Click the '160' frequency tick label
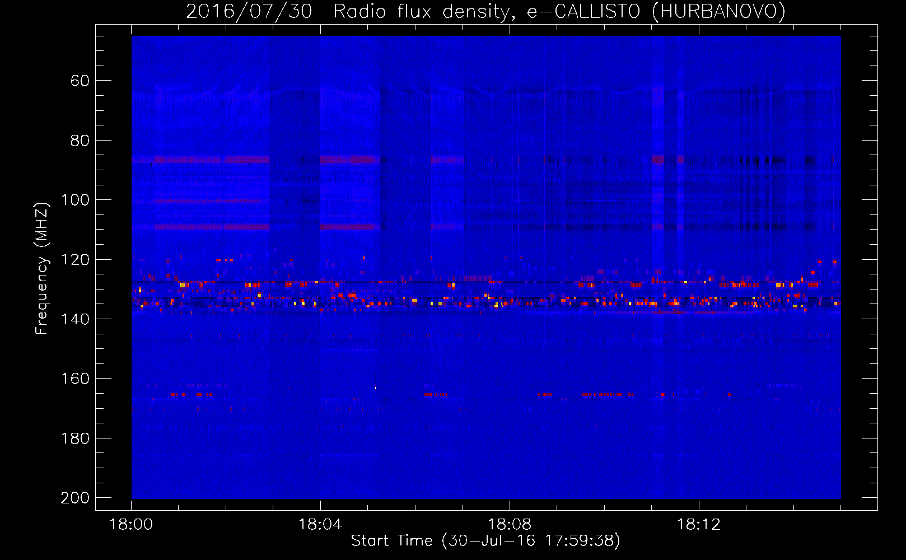Image resolution: width=906 pixels, height=560 pixels. (x=75, y=379)
